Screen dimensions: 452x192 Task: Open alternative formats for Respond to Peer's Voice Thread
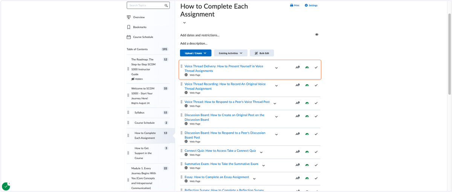(x=298, y=103)
